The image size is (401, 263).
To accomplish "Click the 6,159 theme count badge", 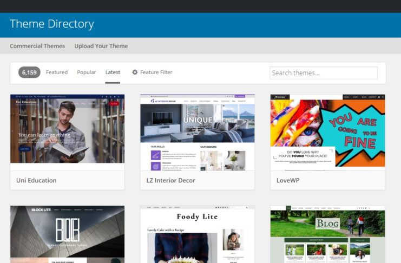I will point(29,73).
